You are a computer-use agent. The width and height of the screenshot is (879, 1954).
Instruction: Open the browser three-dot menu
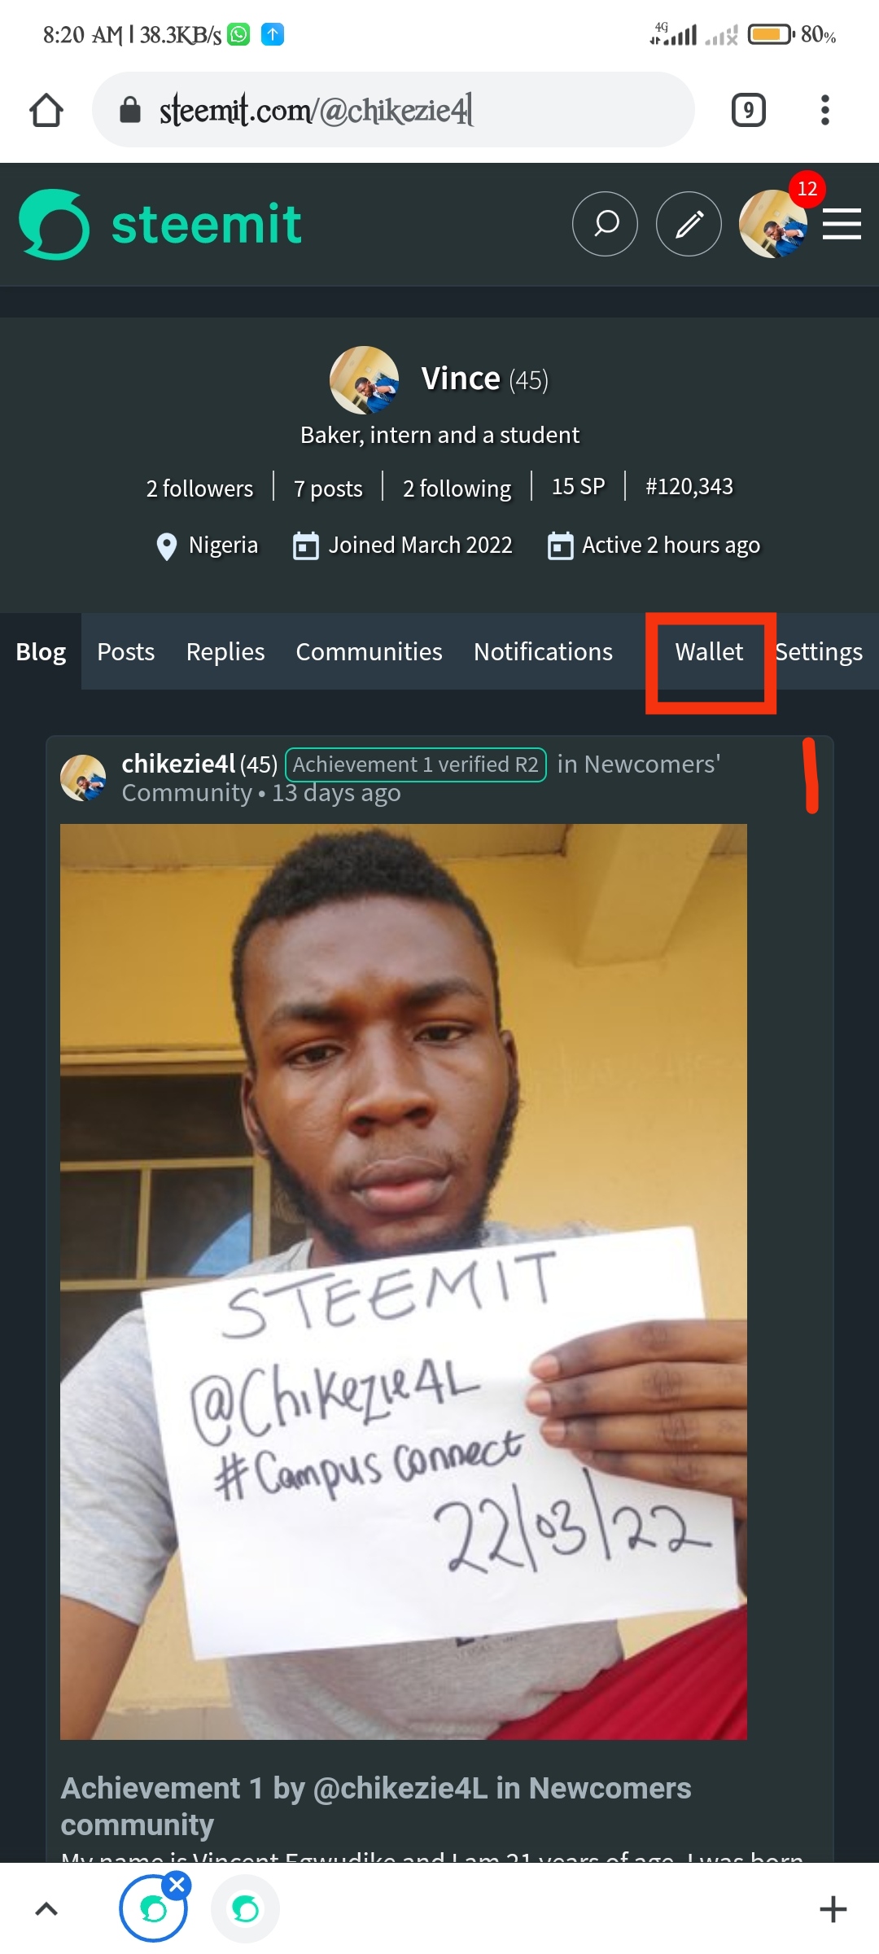(x=824, y=111)
